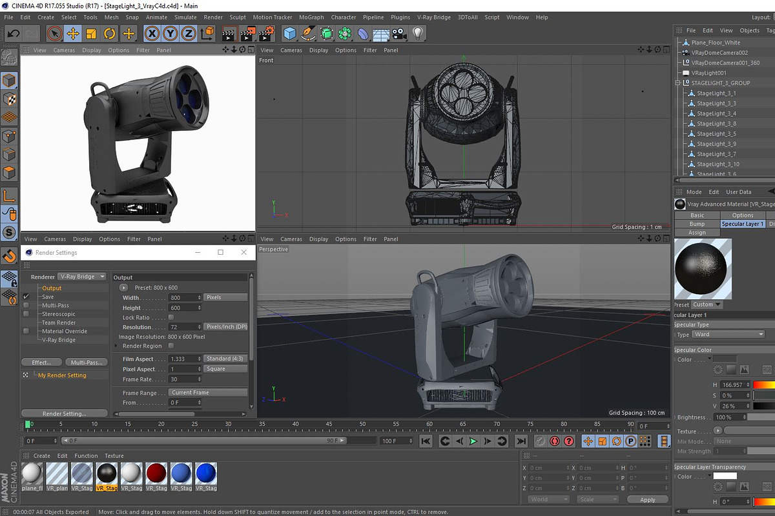Image resolution: width=775 pixels, height=516 pixels.
Task: Click Go to End of timeline
Action: 521,441
